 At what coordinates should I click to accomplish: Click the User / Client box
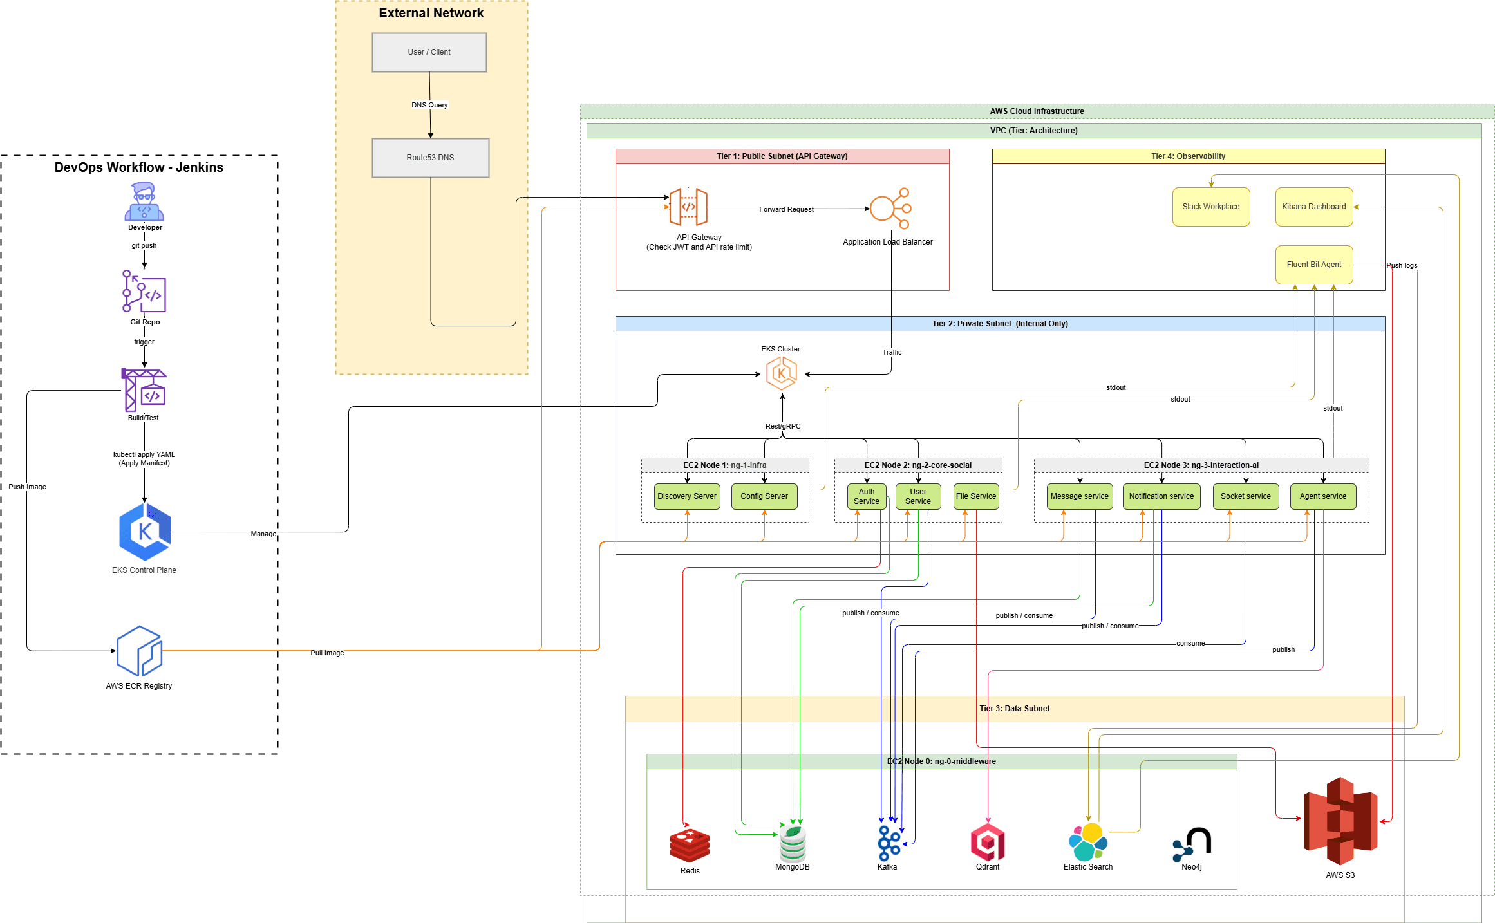(x=429, y=52)
